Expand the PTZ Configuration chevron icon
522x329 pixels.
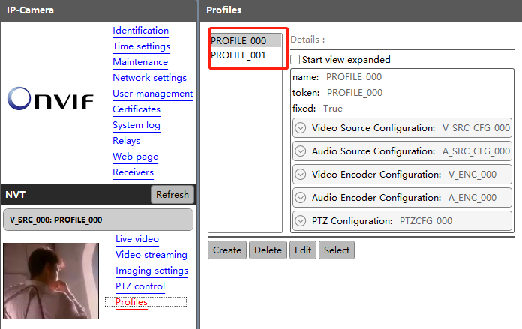click(x=301, y=220)
